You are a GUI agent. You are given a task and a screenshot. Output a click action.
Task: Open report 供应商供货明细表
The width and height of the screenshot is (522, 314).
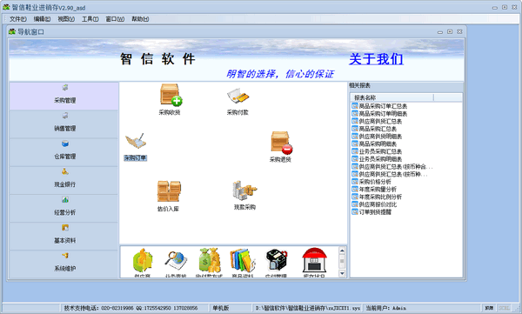[x=377, y=137]
